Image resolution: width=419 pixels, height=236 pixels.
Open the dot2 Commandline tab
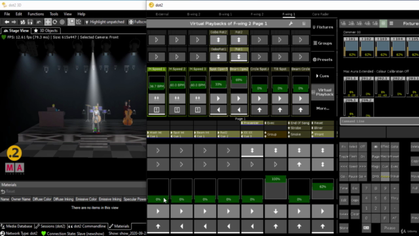[87, 226]
